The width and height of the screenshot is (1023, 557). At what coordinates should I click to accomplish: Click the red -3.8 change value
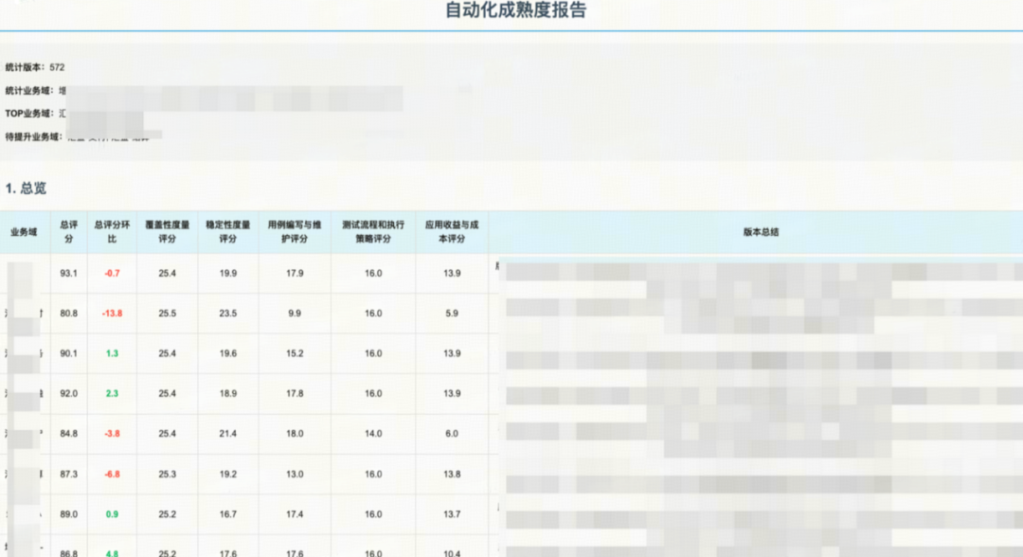coord(112,434)
